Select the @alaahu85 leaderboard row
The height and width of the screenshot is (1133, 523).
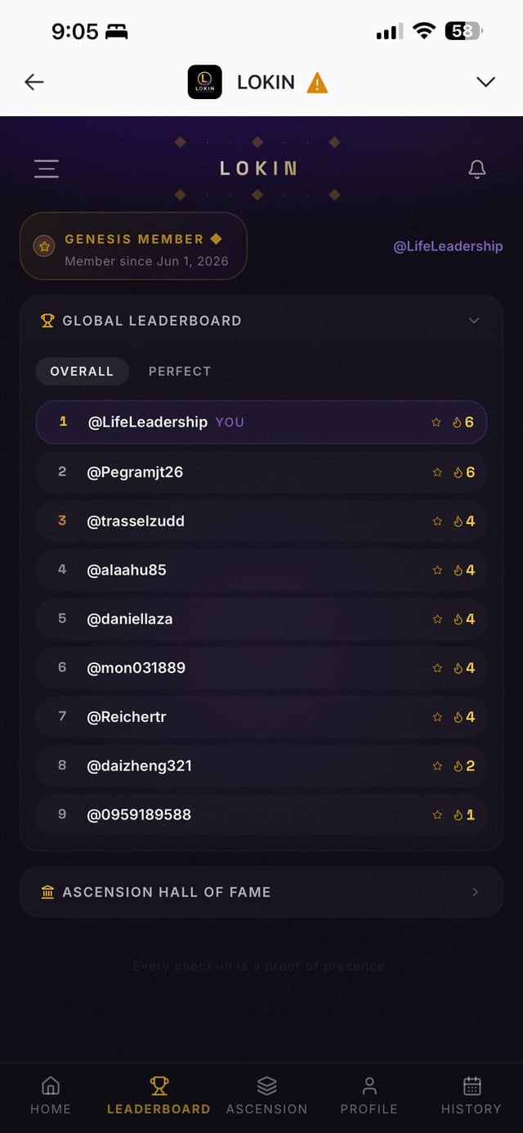(261, 570)
